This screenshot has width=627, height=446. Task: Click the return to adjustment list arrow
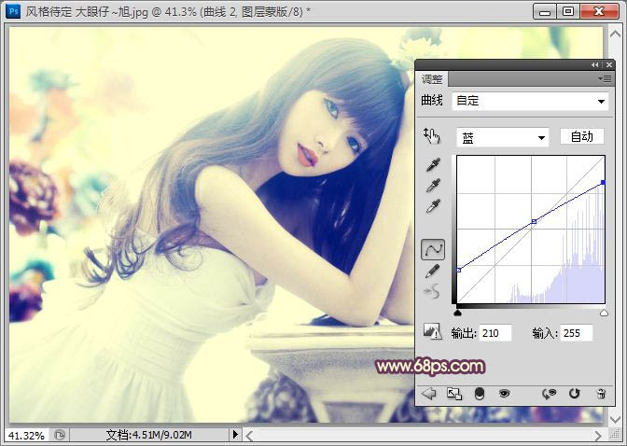[429, 394]
